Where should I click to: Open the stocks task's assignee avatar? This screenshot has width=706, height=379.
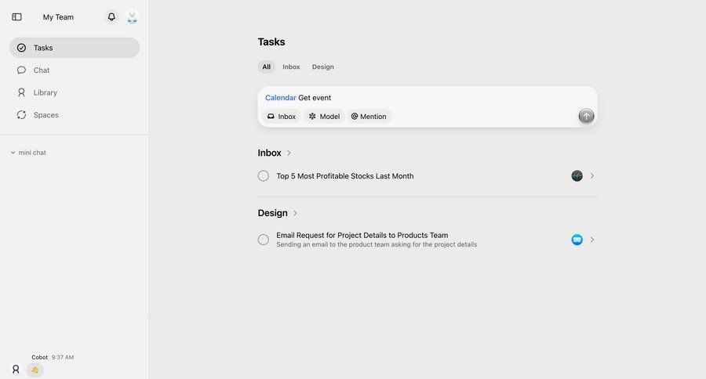point(577,176)
